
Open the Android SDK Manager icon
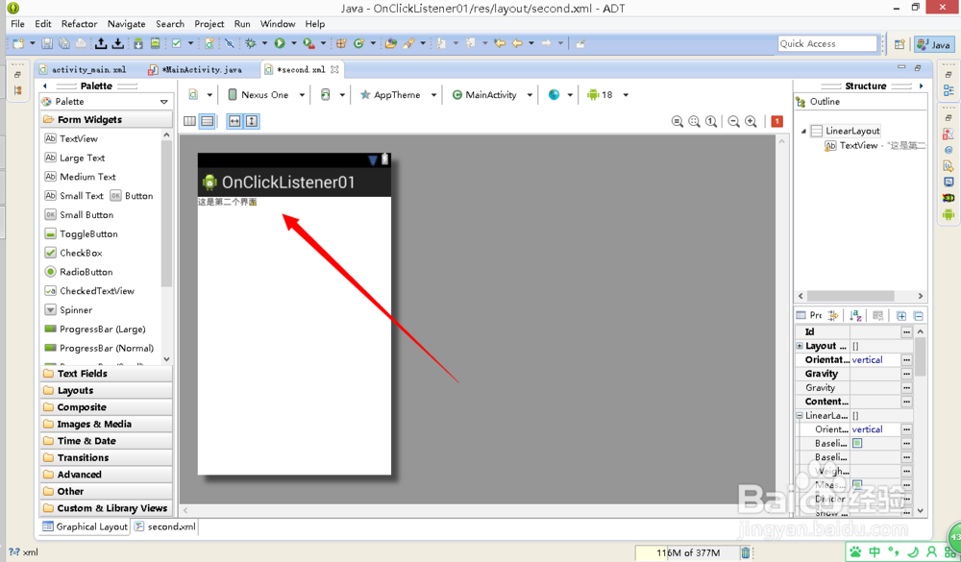(138, 43)
